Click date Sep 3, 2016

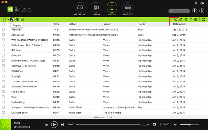[x=179, y=35]
